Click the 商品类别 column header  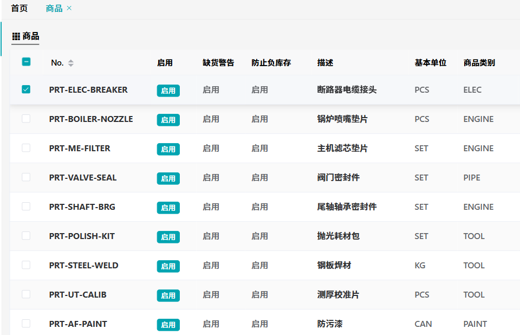pyautogui.click(x=479, y=63)
